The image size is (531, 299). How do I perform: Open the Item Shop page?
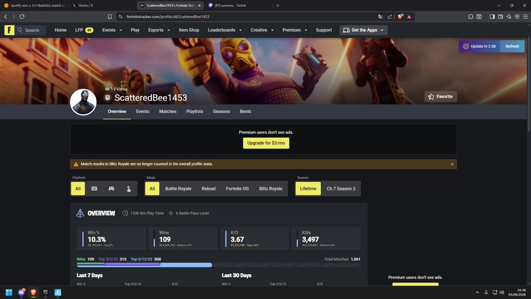click(189, 30)
